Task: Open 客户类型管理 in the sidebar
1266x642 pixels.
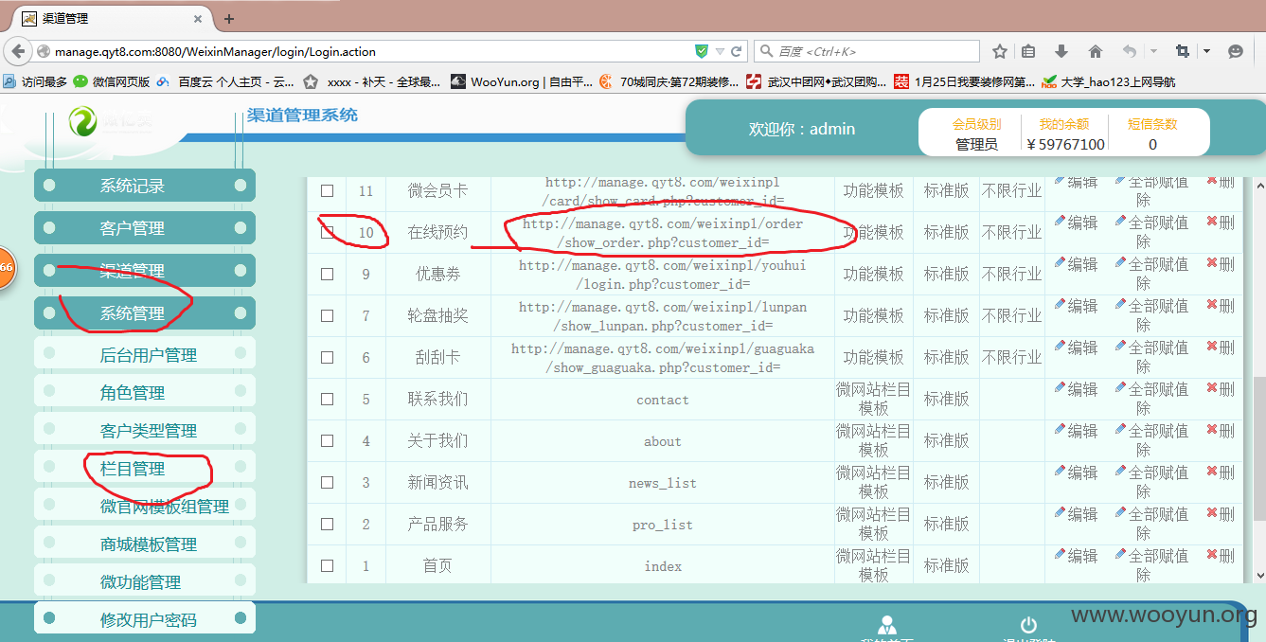Action: [x=145, y=431]
